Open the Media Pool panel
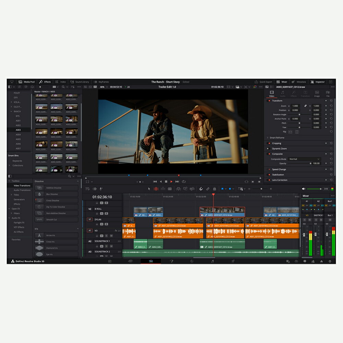 [x=27, y=82]
